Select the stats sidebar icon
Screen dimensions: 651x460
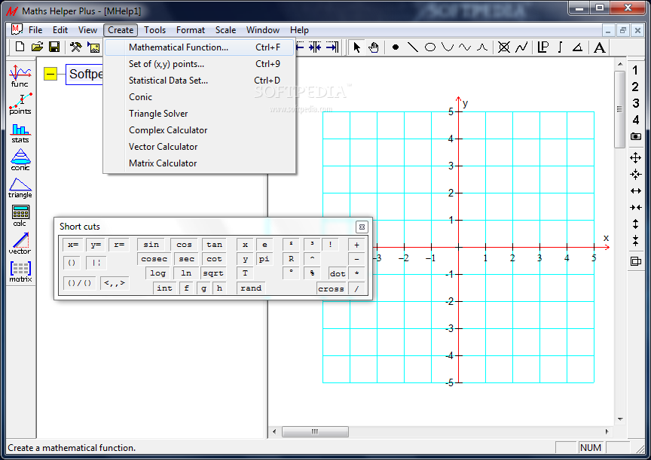(20, 133)
